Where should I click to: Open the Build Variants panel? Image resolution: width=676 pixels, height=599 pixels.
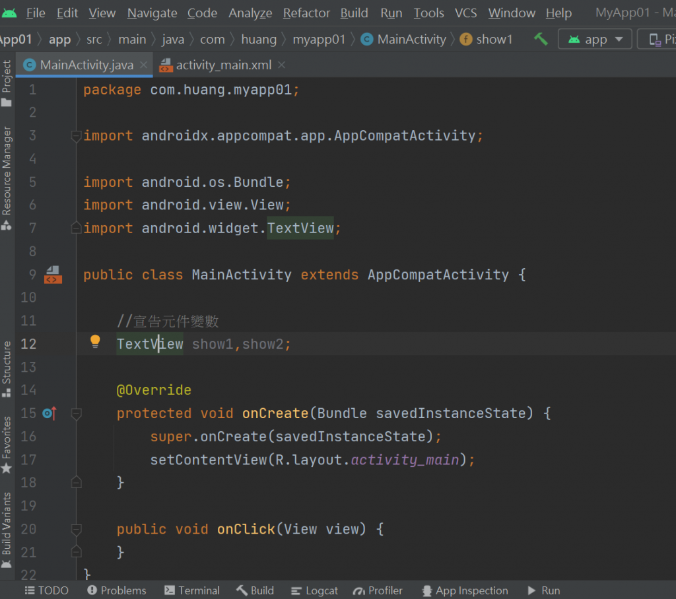tap(7, 530)
